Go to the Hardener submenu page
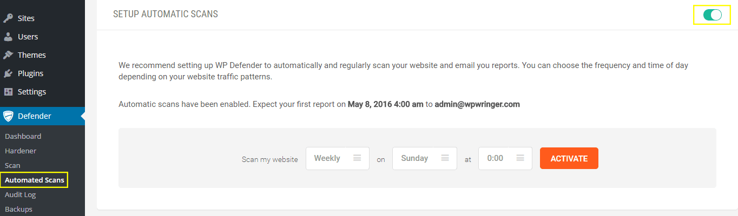The height and width of the screenshot is (216, 738). click(21, 151)
